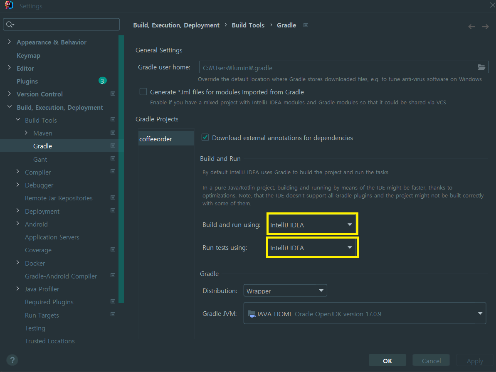Open help with the question mark icon

pos(12,360)
